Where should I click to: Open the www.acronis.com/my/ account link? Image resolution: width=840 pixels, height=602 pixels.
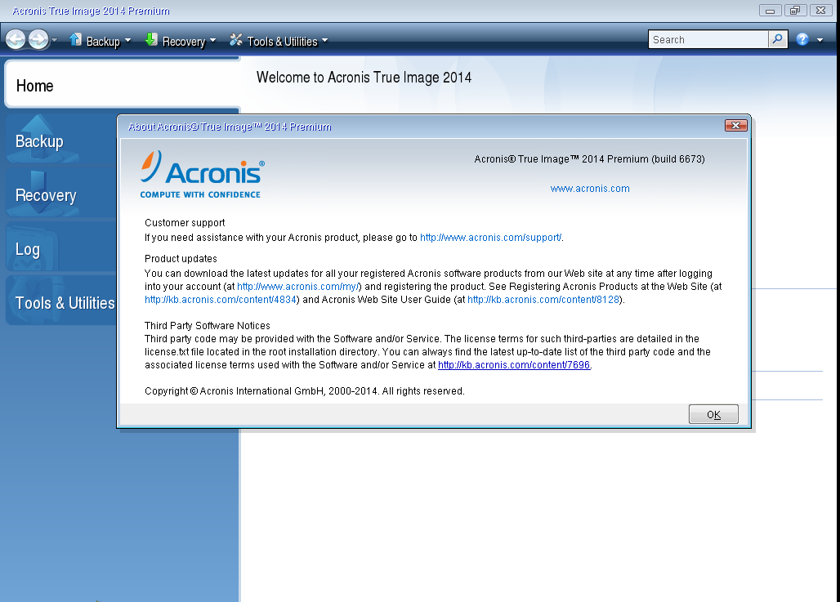tap(298, 287)
